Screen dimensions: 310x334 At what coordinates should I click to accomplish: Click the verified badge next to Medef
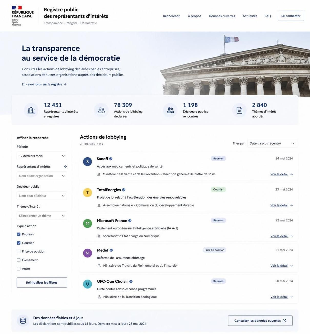111,250
